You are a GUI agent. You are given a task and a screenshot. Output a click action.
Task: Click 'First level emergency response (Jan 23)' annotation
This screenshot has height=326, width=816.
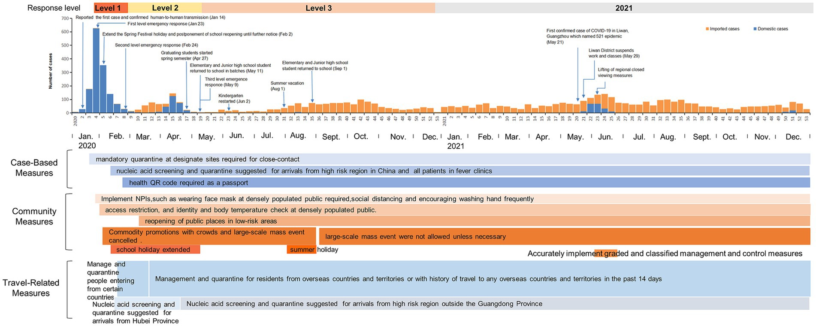[x=166, y=24]
